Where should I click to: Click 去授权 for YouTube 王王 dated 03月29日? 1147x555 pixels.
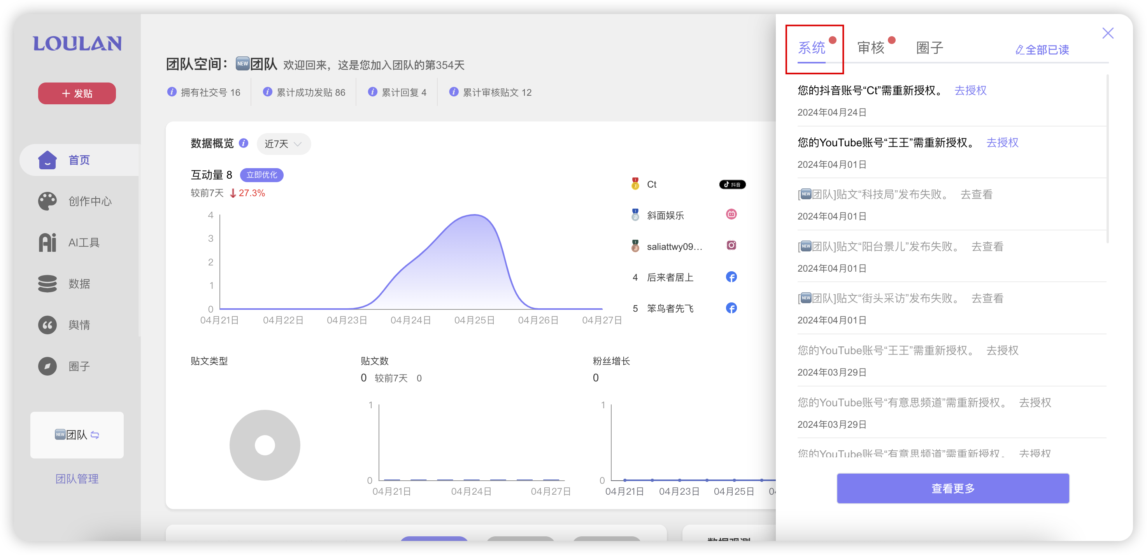[1003, 351]
